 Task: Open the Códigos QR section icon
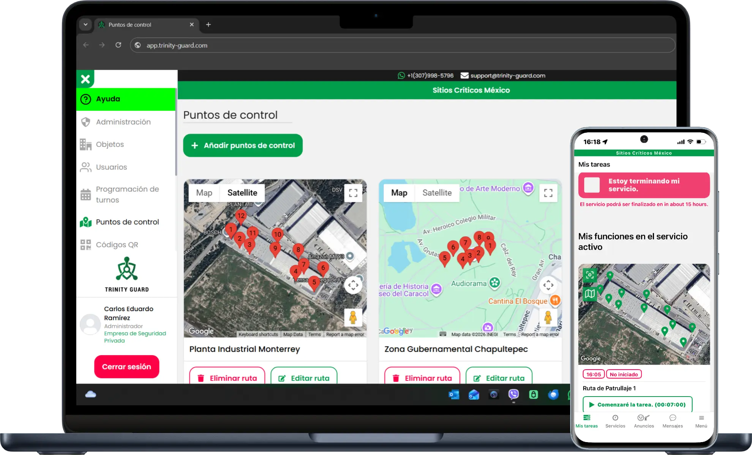tap(86, 245)
